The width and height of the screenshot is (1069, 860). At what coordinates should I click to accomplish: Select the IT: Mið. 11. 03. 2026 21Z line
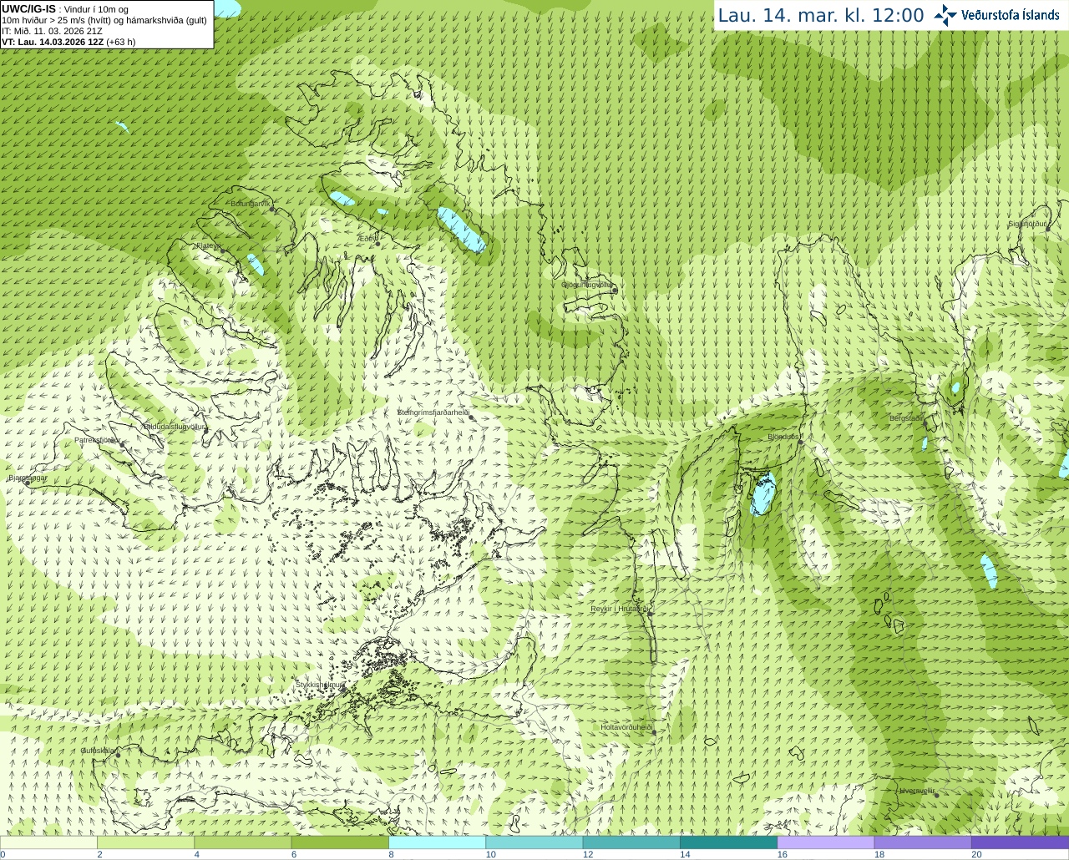(52, 31)
